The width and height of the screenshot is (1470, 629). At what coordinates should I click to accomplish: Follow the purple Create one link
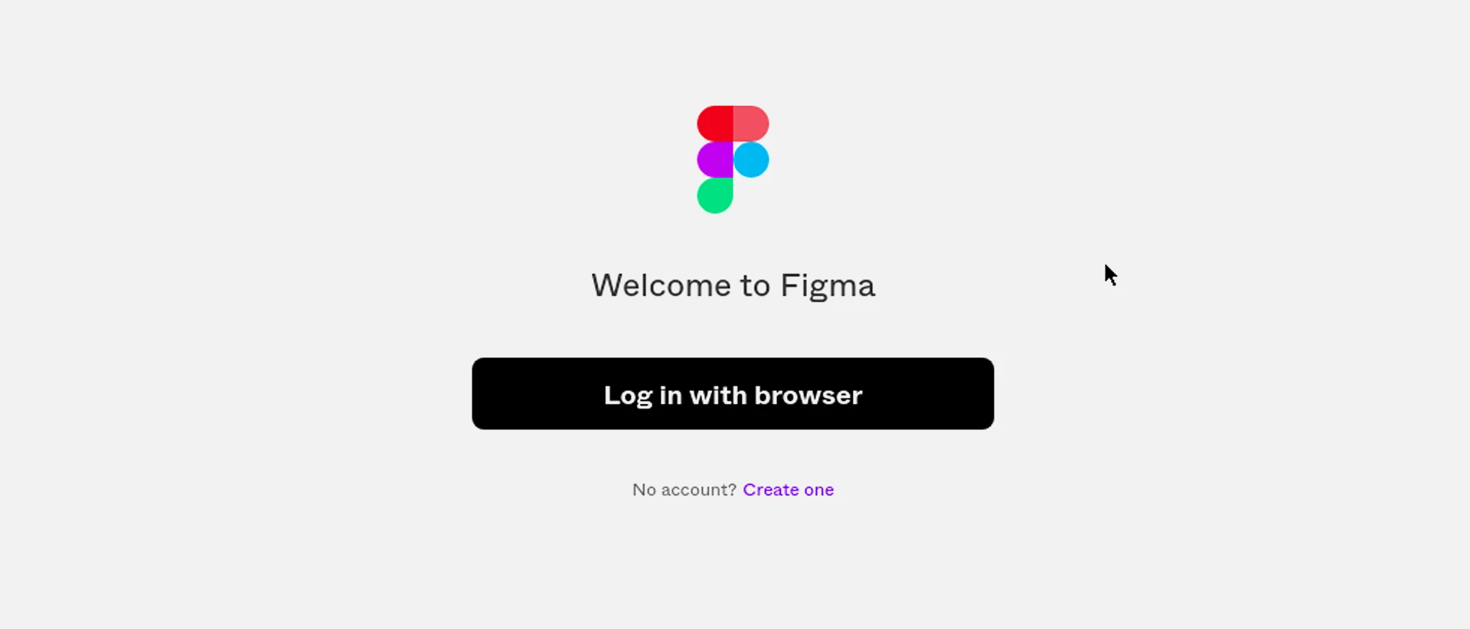point(788,490)
